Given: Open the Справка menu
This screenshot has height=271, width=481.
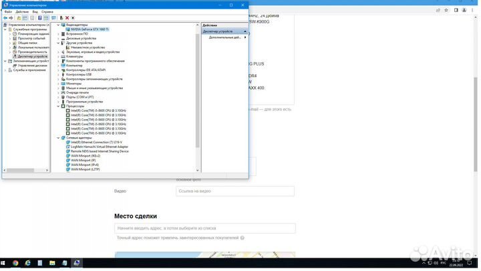Looking at the screenshot, I should [x=47, y=11].
